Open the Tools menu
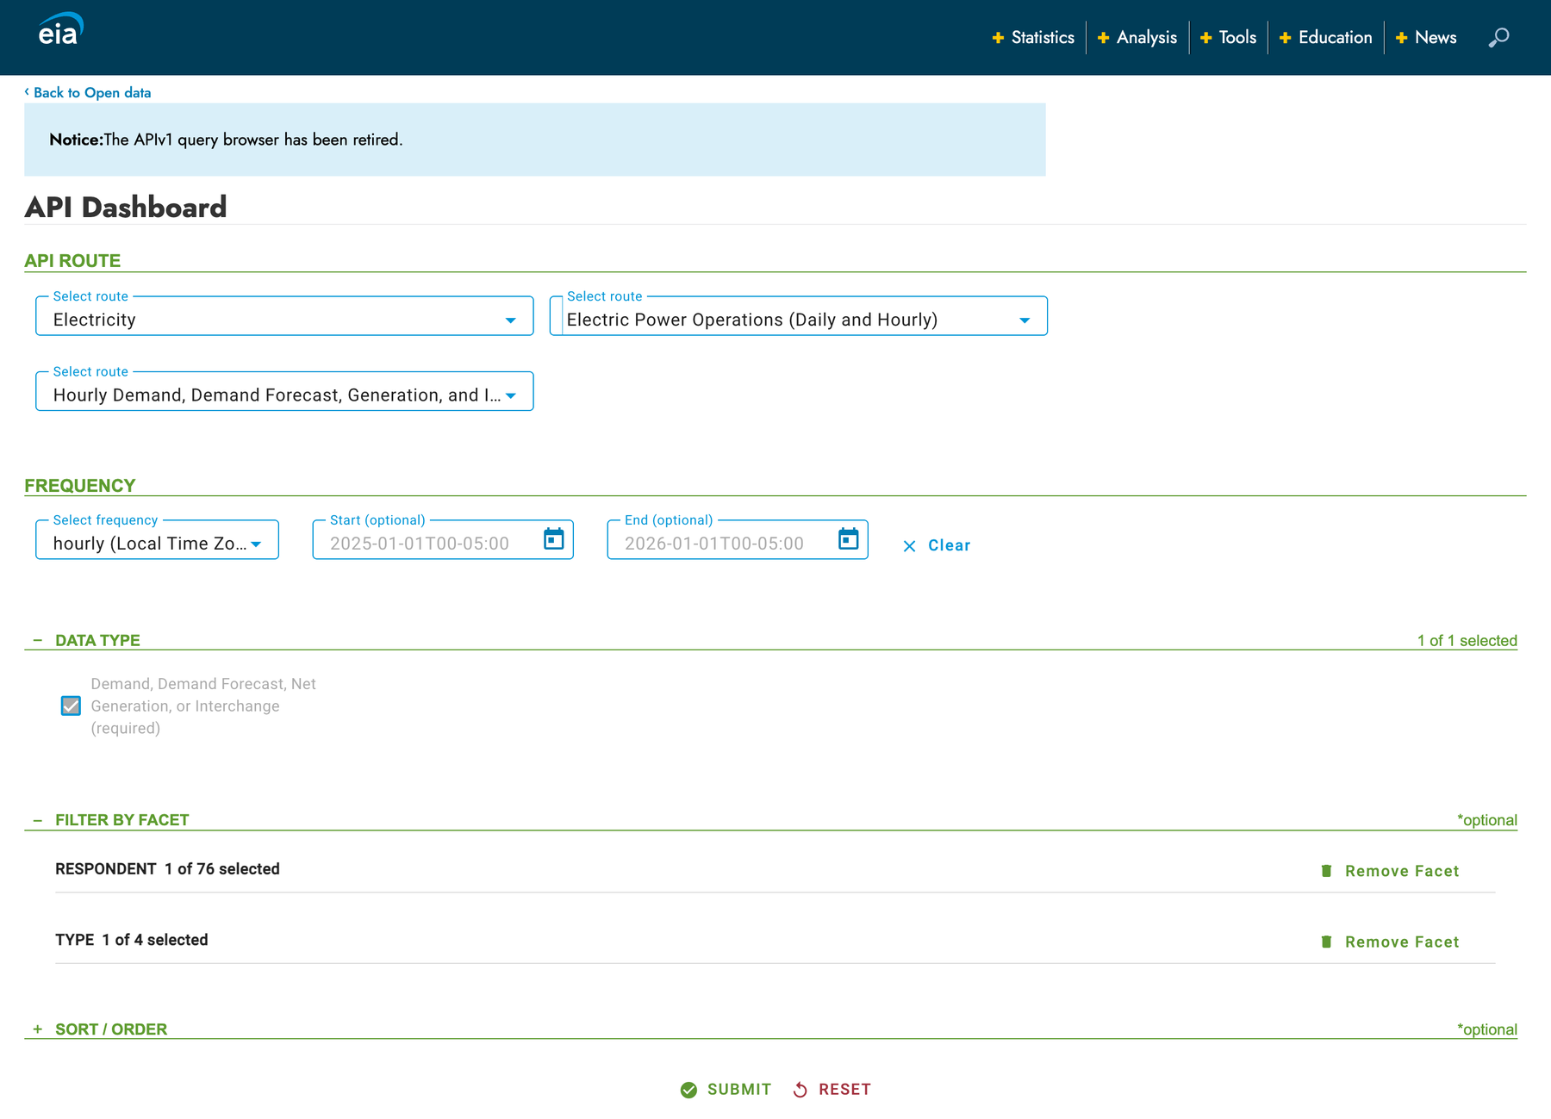1551x1119 pixels. pos(1228,37)
